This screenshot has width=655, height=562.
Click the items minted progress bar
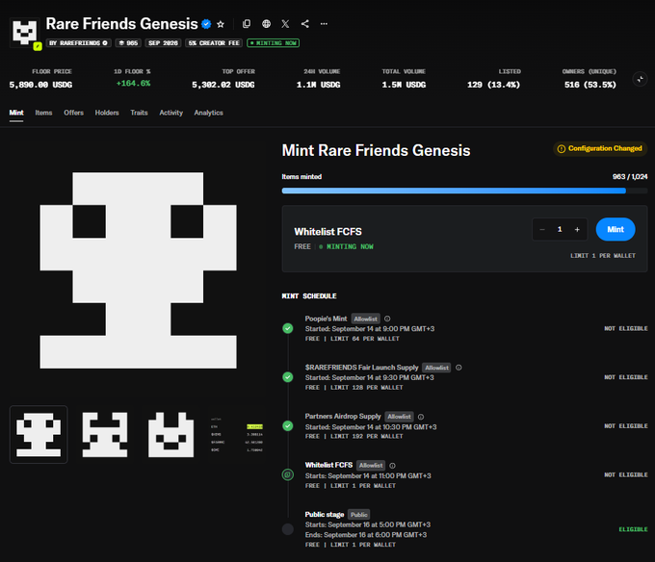point(464,191)
